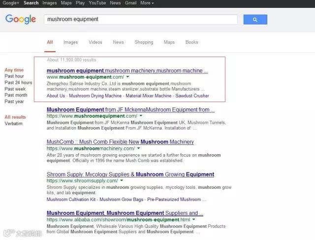Viewport: 315px width, 240px height.
Task: Click the https://www.mushroomequipment.com green URL
Action: [x=92, y=116]
